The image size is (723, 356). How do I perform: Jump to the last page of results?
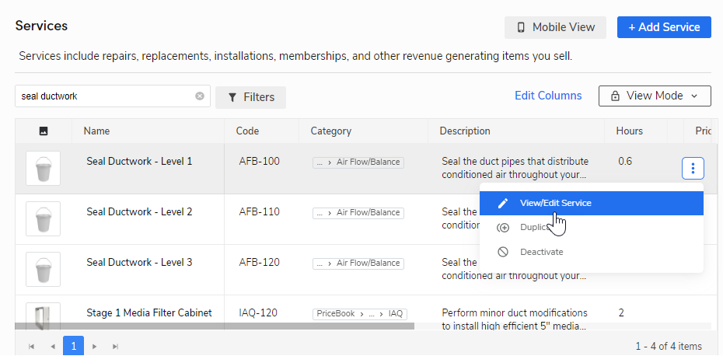[116, 347]
